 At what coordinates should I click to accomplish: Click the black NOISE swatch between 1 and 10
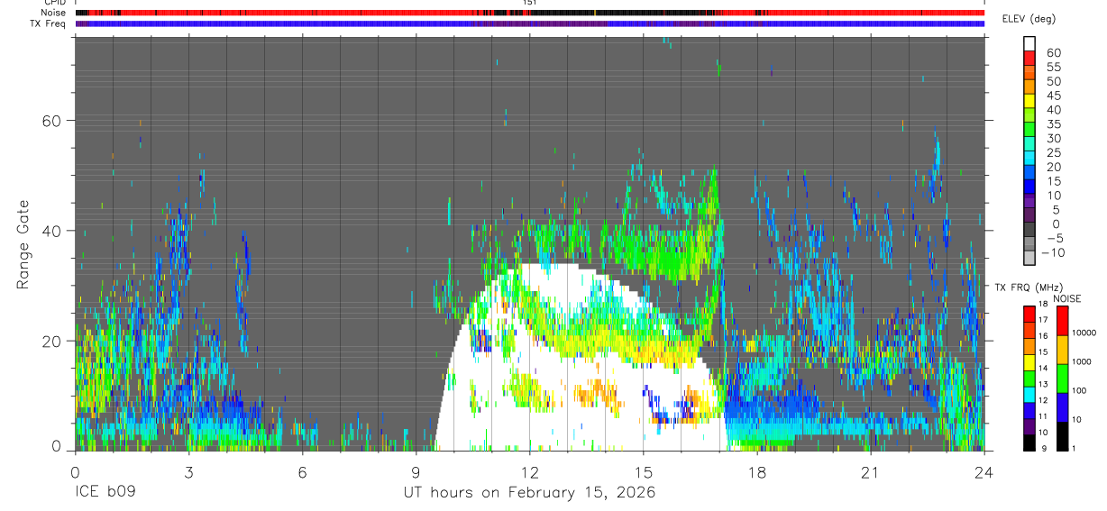pos(1062,435)
